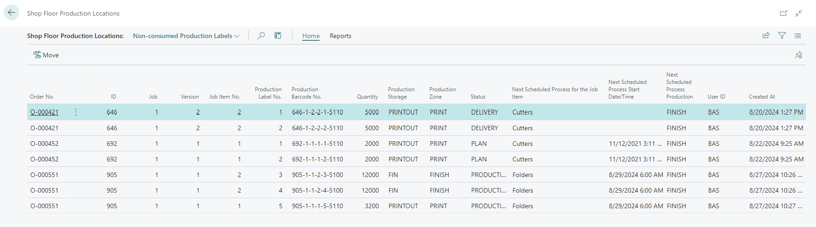Sort by Order No. column header
Viewport: 816px width, 227px height.
pos(42,97)
